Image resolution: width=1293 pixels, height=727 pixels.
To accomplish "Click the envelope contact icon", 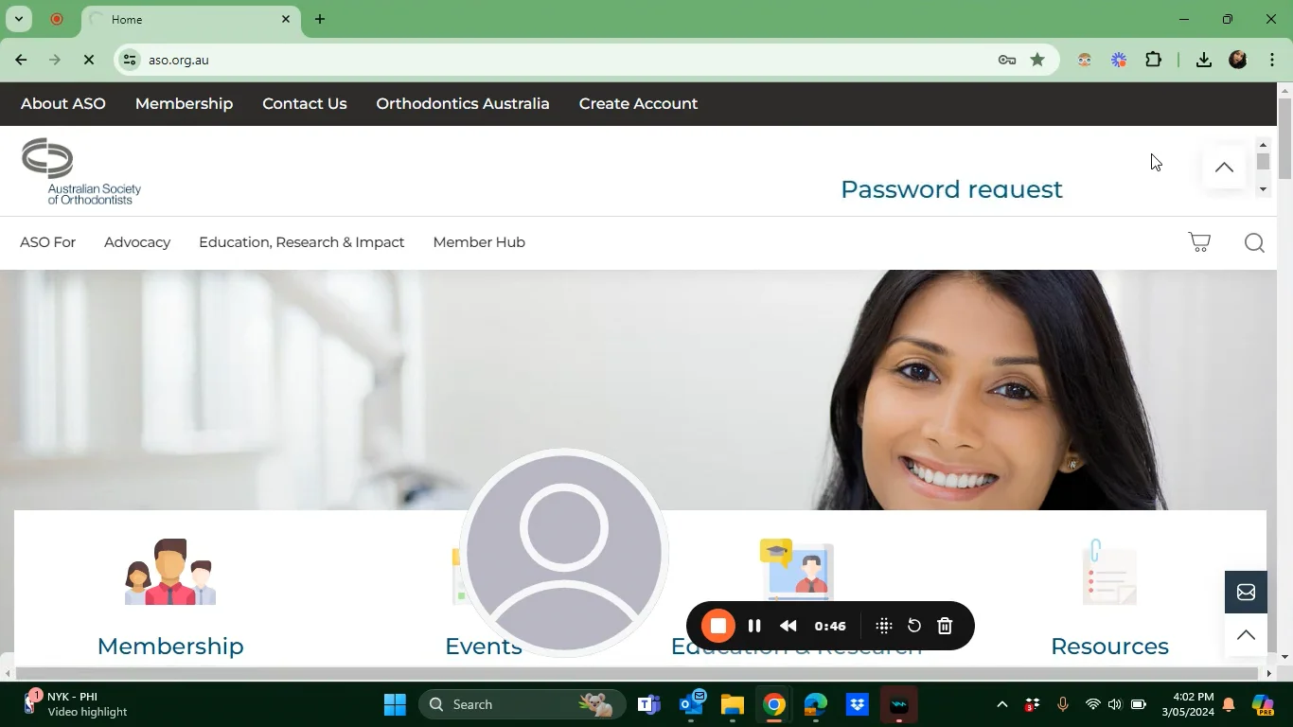I will coord(1246,593).
